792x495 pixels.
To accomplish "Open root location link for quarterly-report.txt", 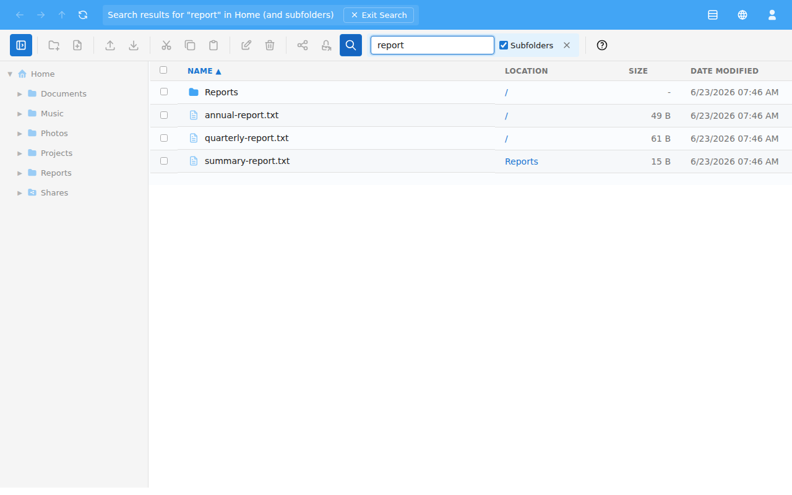I will pos(506,139).
